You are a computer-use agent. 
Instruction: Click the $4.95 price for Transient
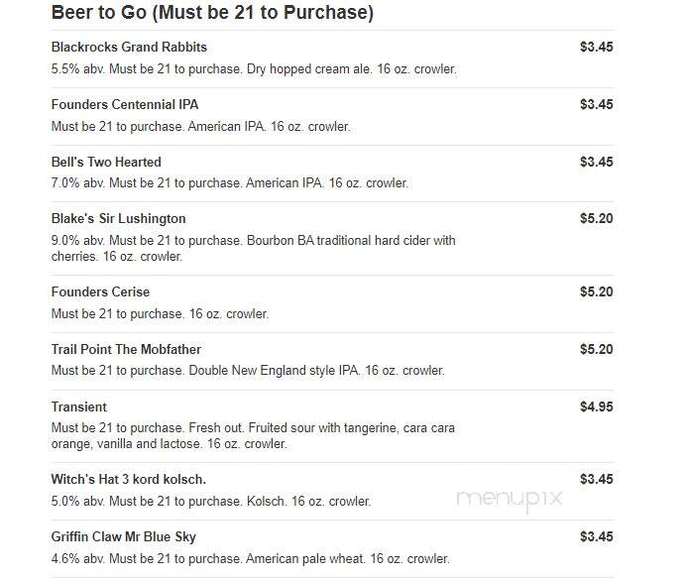597,406
